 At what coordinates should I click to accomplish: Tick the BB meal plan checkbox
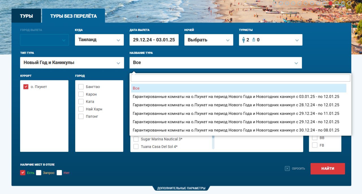point(314,138)
